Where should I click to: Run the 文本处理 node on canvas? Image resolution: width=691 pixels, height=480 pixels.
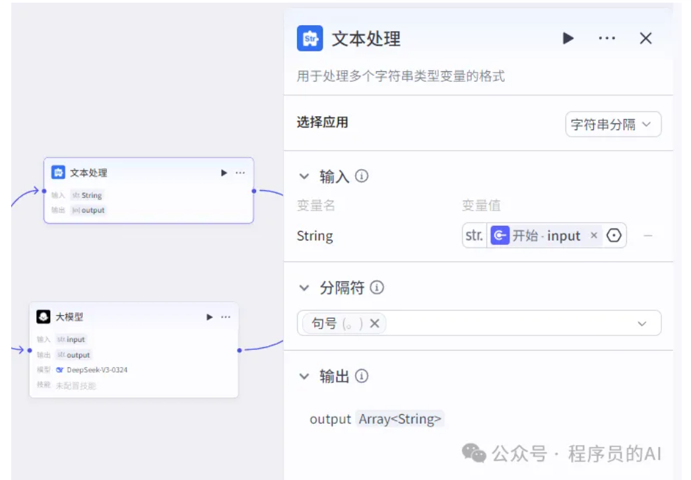tap(224, 173)
